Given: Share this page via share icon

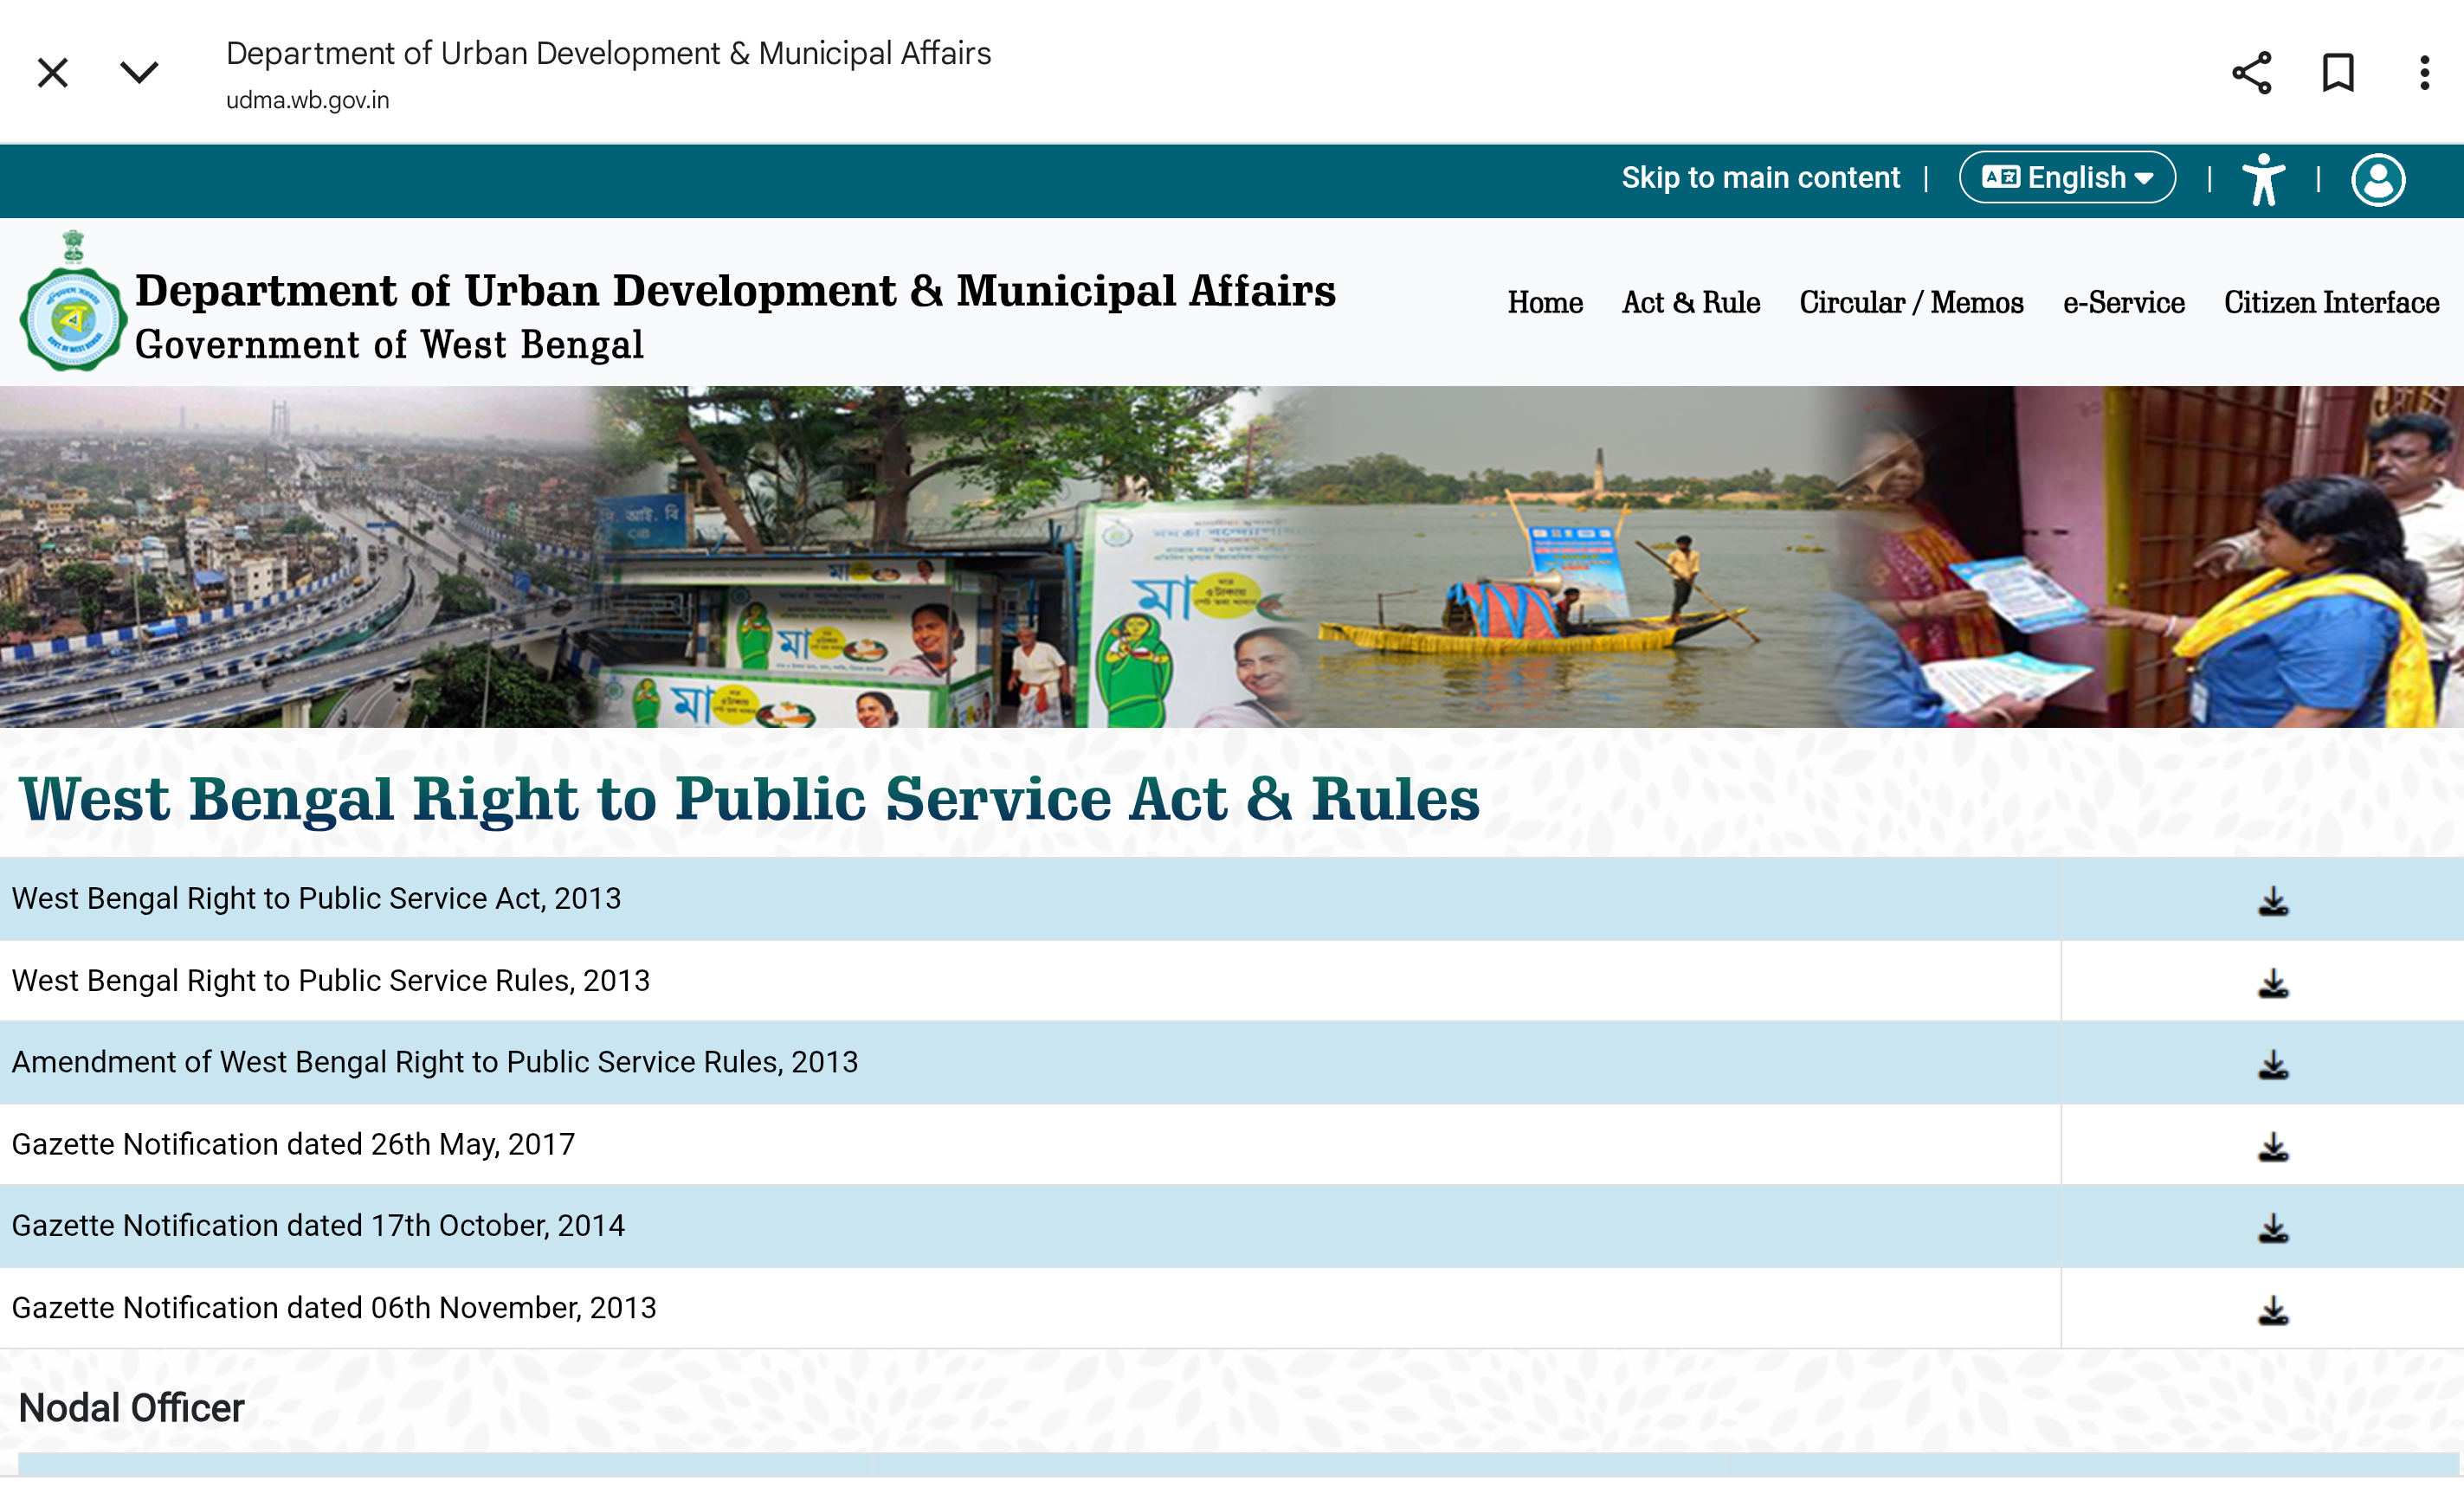Looking at the screenshot, I should click(2251, 73).
